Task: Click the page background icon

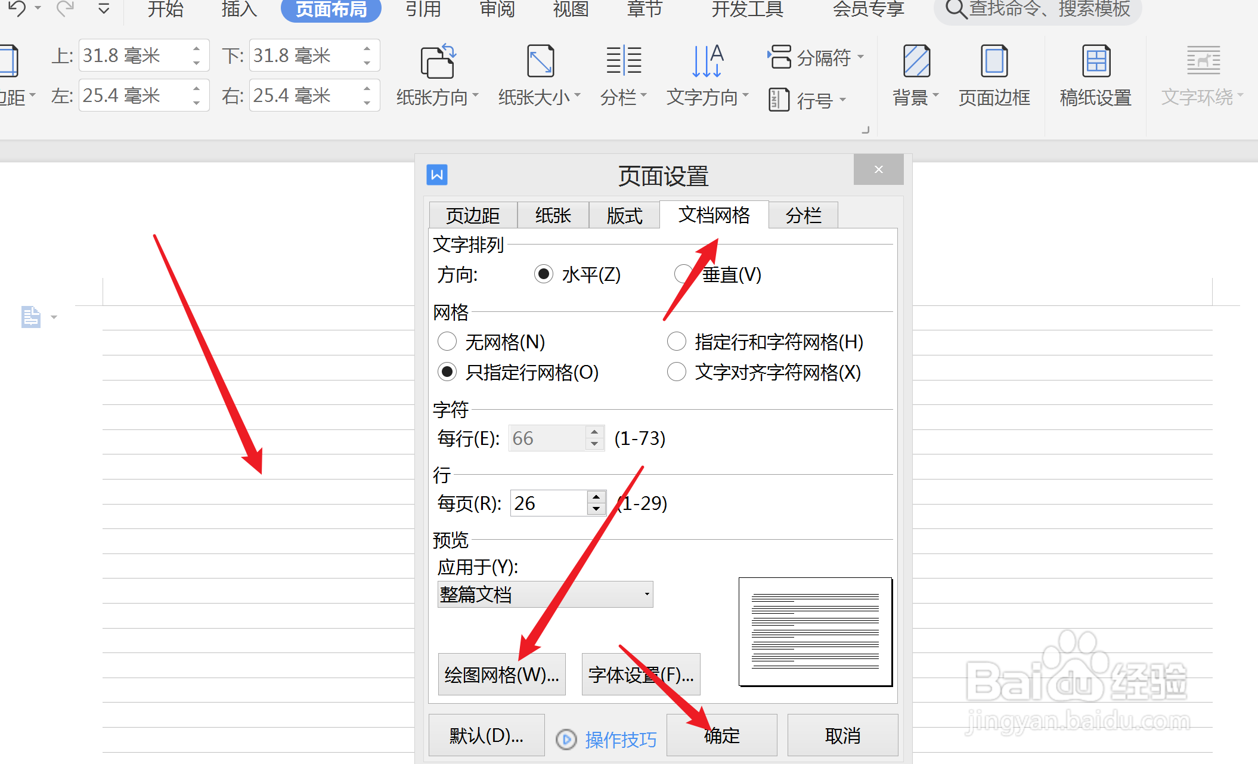Action: [916, 62]
